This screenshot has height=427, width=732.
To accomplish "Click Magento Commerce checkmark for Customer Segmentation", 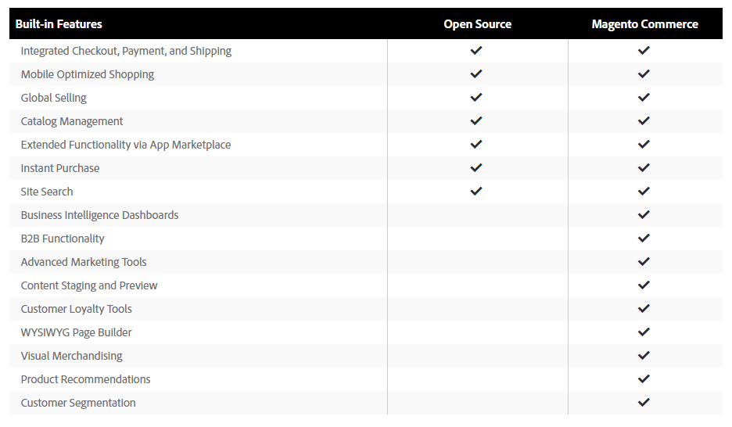I will pyautogui.click(x=644, y=402).
